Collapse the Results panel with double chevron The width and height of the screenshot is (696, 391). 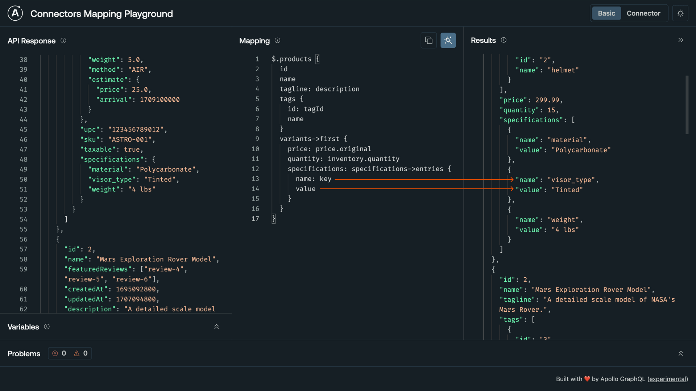click(x=681, y=40)
